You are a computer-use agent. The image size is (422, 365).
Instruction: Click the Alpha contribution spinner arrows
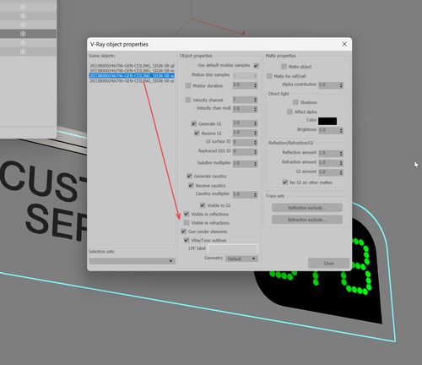341,85
